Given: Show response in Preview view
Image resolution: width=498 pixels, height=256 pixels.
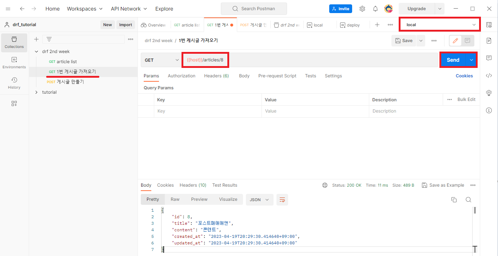Looking at the screenshot, I should point(199,199).
